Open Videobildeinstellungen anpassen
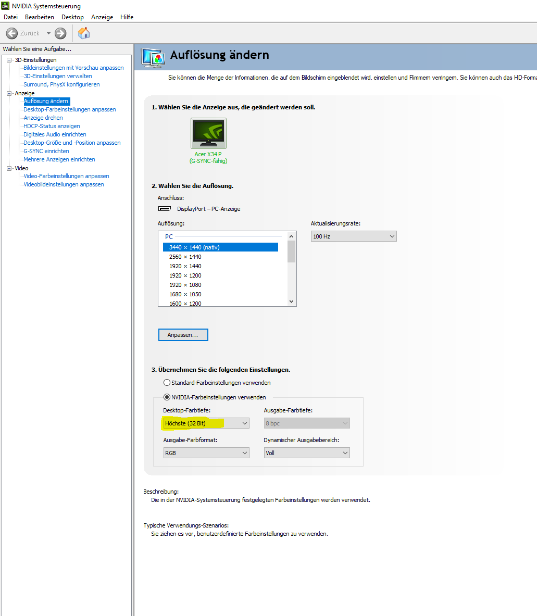The height and width of the screenshot is (616, 537). [x=64, y=184]
